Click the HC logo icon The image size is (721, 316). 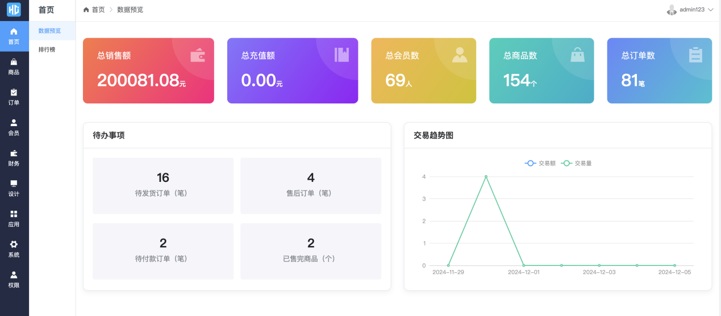point(14,10)
